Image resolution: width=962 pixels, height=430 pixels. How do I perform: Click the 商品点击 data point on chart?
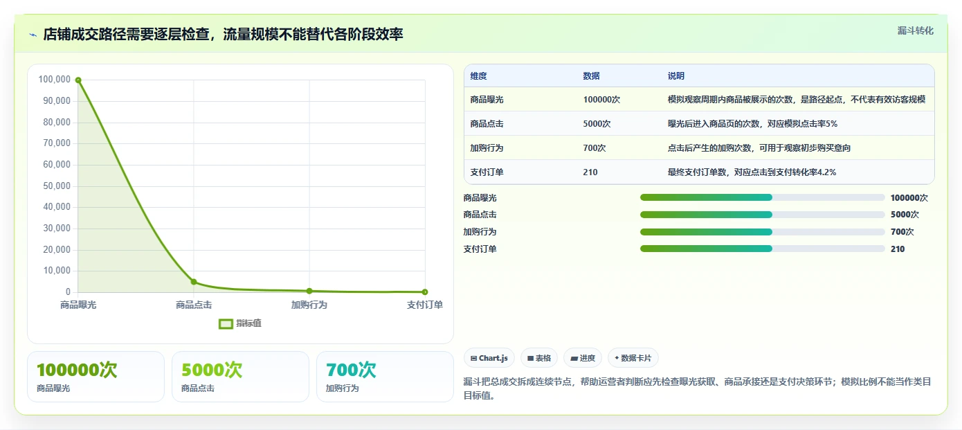click(194, 282)
